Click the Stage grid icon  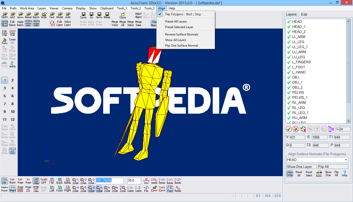click(x=20, y=189)
